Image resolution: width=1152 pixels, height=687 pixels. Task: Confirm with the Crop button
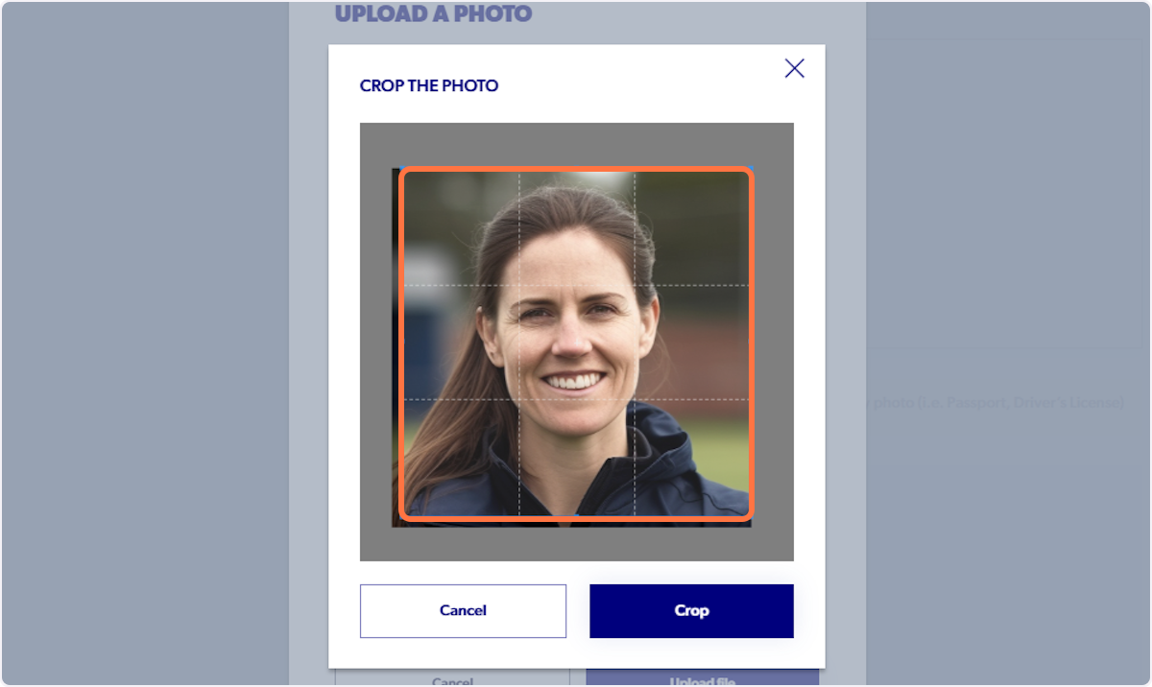tap(691, 610)
